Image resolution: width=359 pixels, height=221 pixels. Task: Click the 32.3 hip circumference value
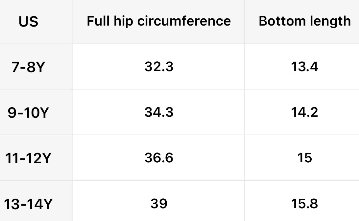(159, 67)
